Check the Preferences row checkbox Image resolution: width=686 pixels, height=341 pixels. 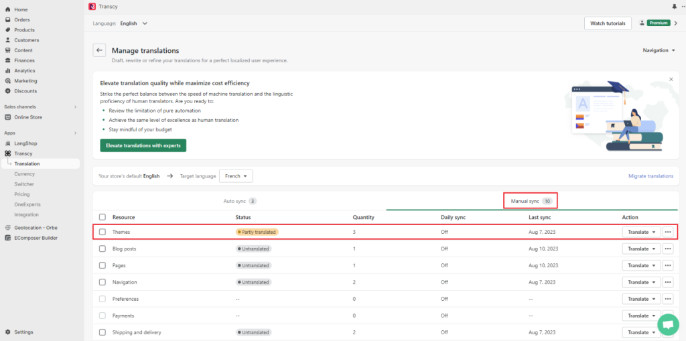click(x=102, y=299)
